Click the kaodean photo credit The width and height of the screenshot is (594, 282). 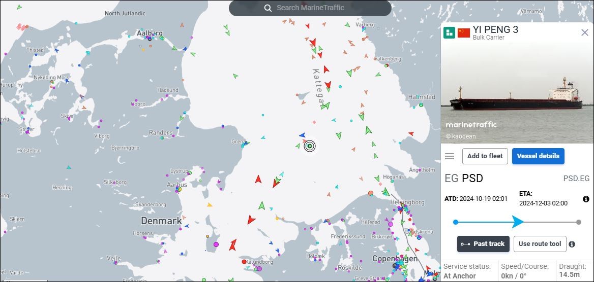click(461, 136)
